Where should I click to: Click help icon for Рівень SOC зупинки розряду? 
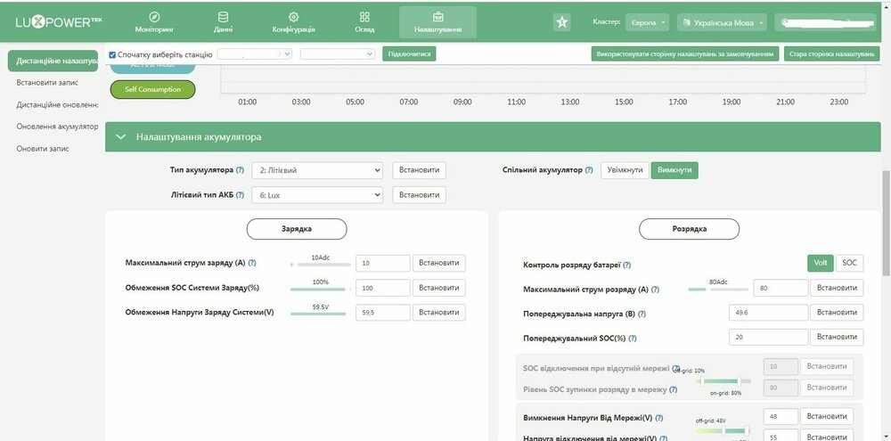coord(673,390)
